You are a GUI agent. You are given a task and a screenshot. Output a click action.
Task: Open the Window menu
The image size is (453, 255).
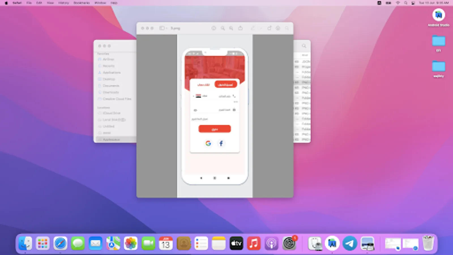100,3
